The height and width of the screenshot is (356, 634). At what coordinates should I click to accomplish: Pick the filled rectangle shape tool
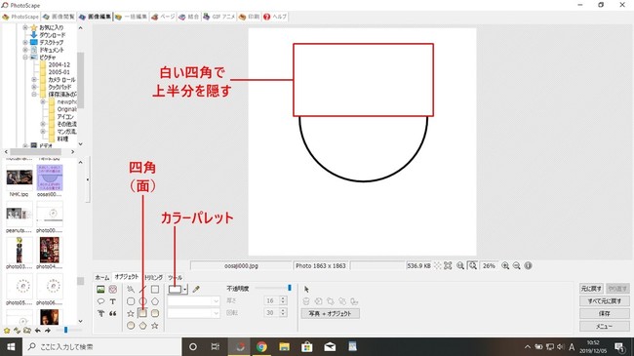tap(142, 313)
